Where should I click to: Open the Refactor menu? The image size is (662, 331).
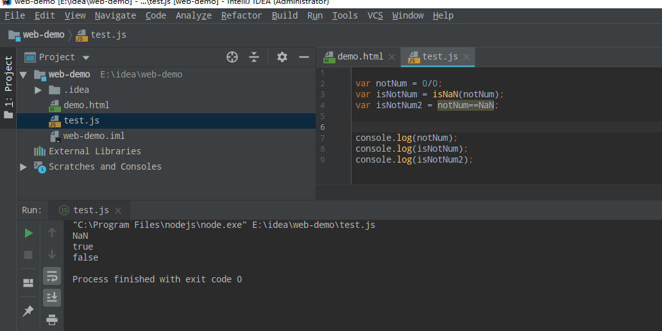241,15
